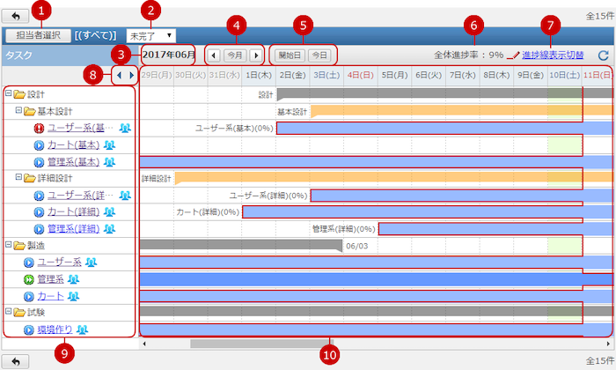
Task: Click the 開始日 button
Action: point(289,55)
